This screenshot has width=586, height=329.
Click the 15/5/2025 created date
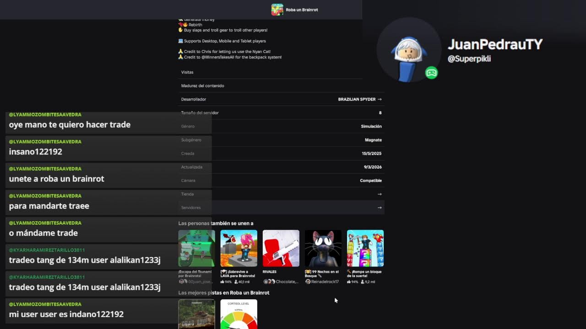(371, 154)
